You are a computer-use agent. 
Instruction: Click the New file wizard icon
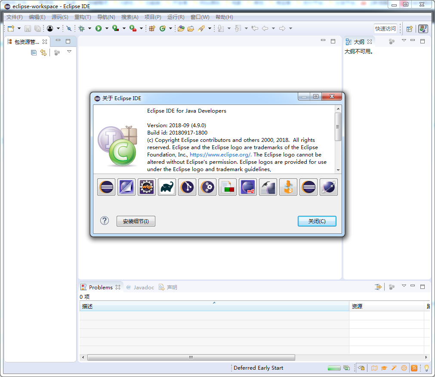click(11, 28)
